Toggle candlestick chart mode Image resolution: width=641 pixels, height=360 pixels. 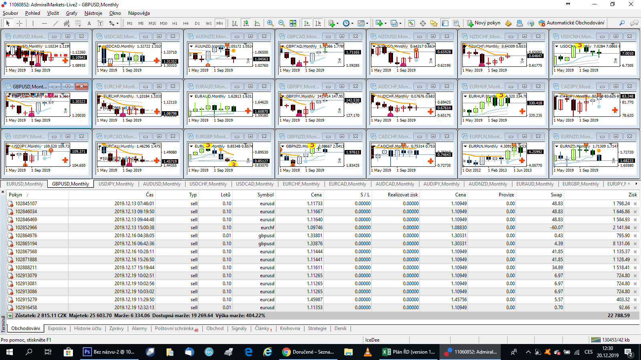[x=246, y=23]
